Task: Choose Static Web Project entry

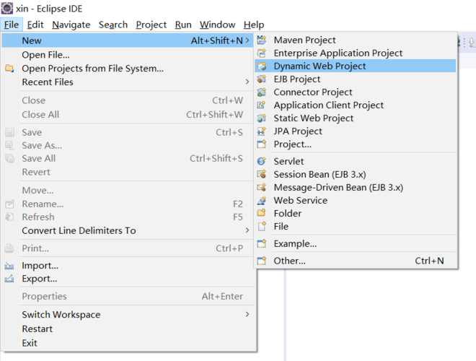Action: tap(355, 118)
